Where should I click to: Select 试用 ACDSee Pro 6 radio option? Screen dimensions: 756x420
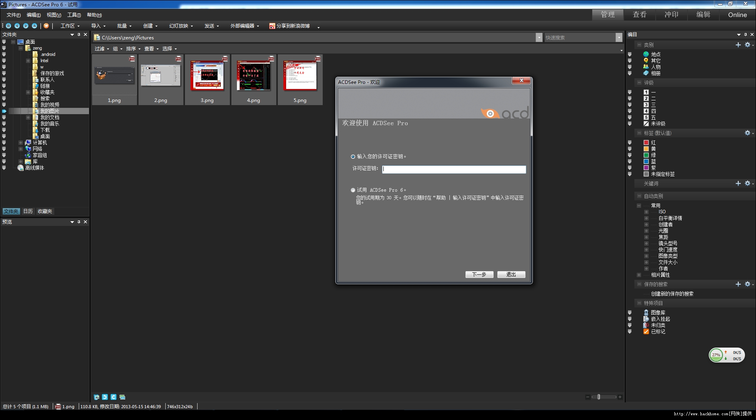pos(353,190)
